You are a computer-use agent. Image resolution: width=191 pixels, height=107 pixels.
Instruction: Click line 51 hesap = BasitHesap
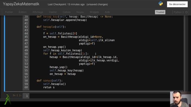coord(84,57)
